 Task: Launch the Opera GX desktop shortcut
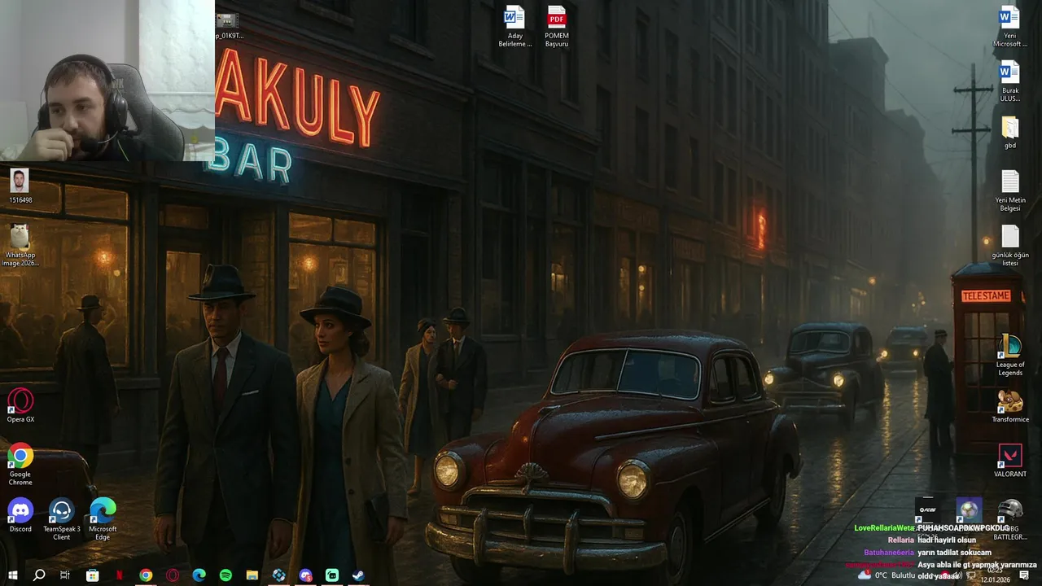point(20,405)
